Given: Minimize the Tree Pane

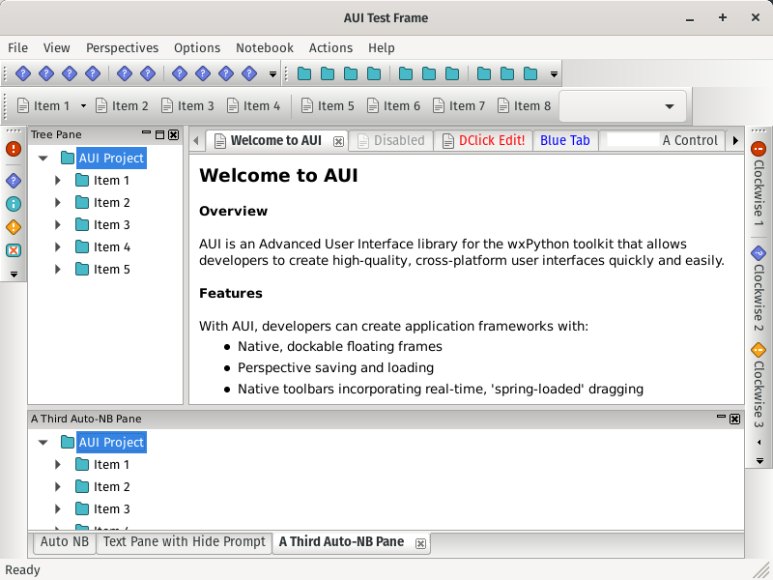Looking at the screenshot, I should [146, 132].
